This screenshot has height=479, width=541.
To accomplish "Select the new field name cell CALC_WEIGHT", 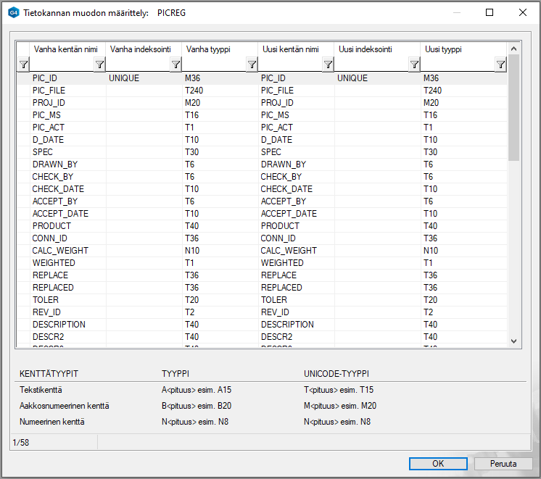I will coord(289,251).
